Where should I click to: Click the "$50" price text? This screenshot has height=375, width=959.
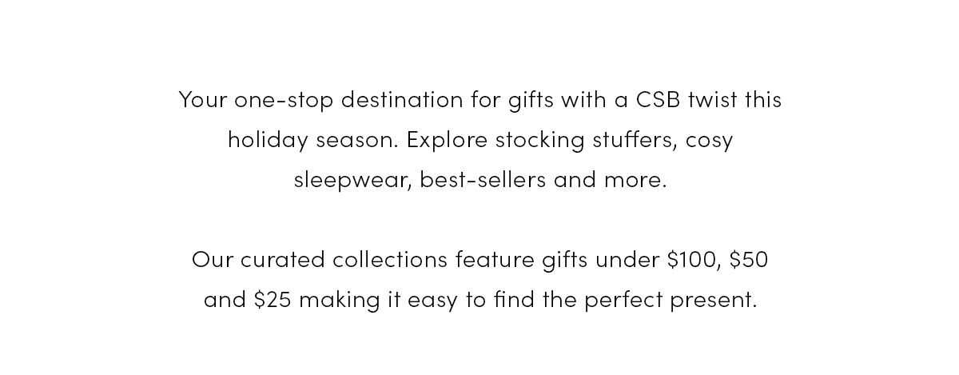(749, 261)
